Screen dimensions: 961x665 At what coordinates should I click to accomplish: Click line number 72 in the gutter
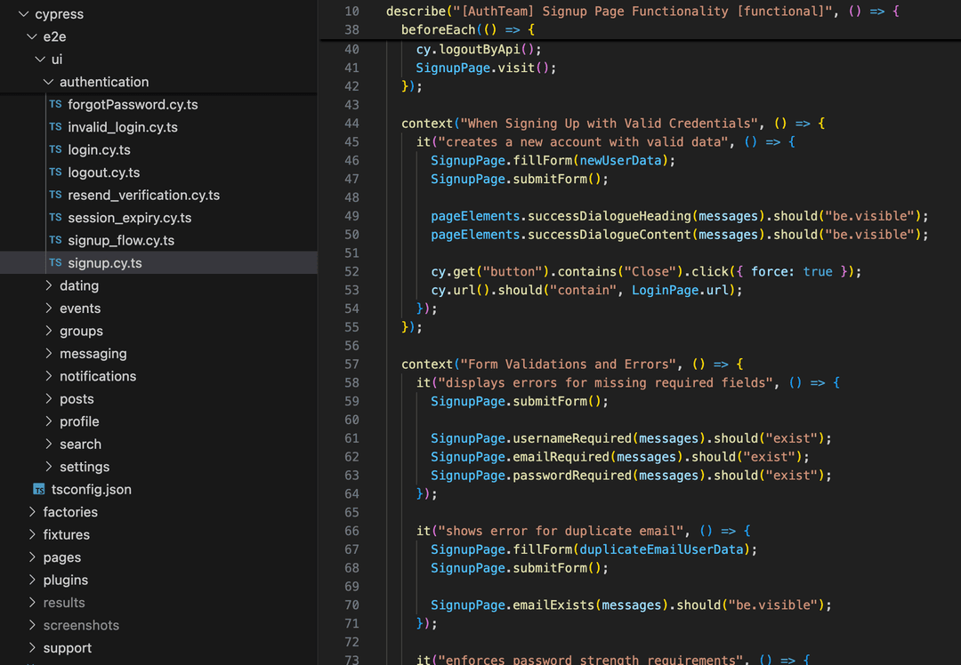point(351,642)
